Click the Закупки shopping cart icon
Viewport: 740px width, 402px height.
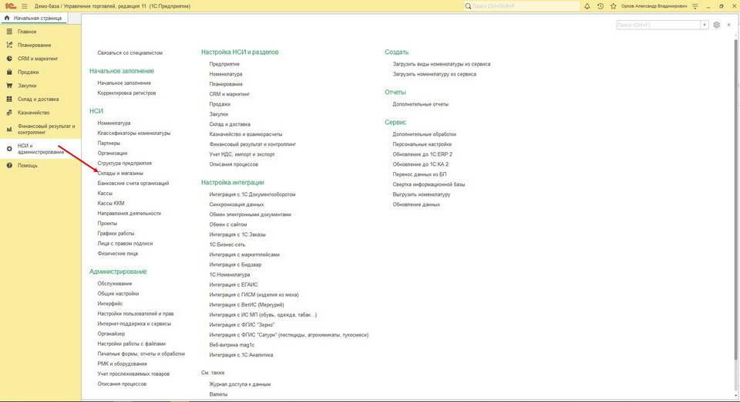tap(9, 86)
